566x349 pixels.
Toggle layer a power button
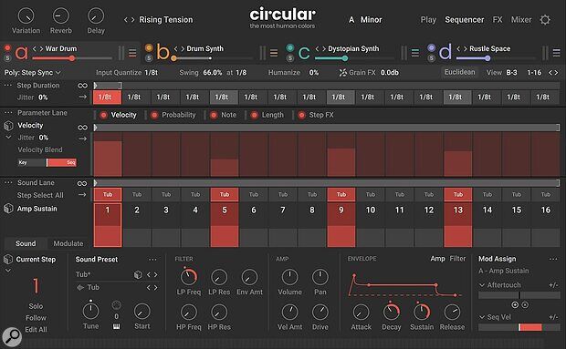click(7, 48)
